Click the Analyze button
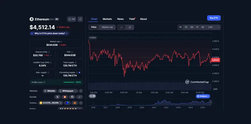Viewport: 251px width, 124px height. pyautogui.click(x=203, y=96)
